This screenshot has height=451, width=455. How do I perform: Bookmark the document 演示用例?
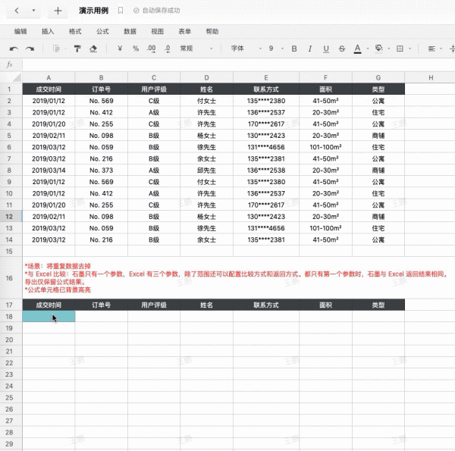click(121, 11)
